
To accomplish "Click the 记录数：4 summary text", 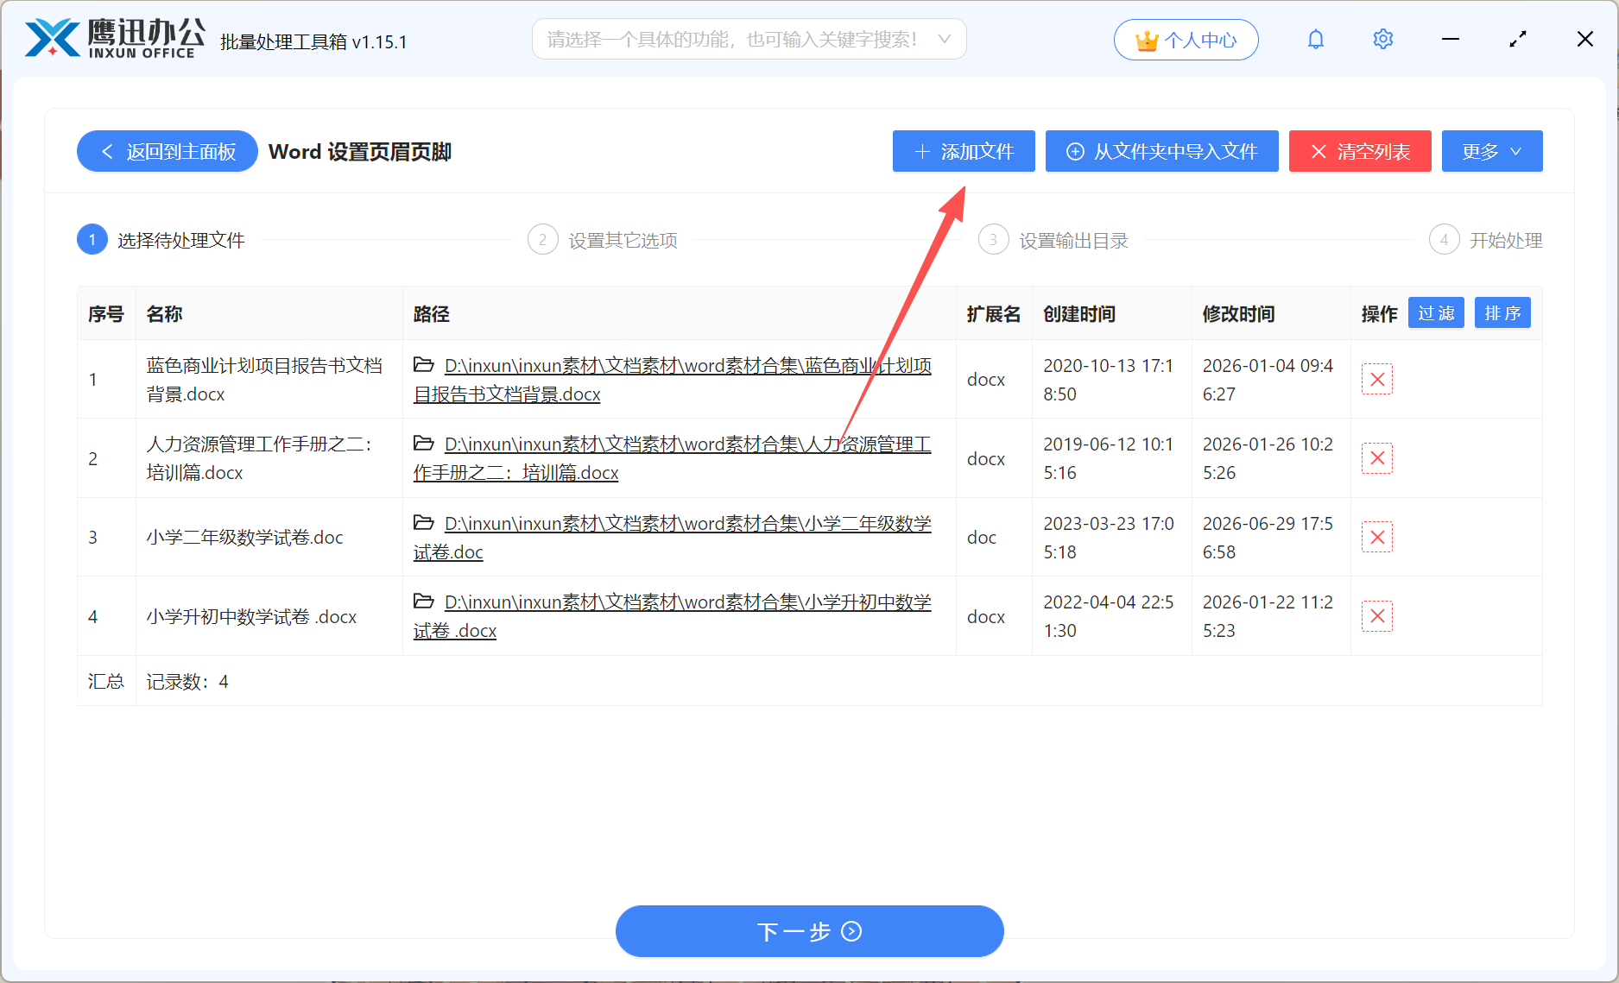I will [187, 682].
